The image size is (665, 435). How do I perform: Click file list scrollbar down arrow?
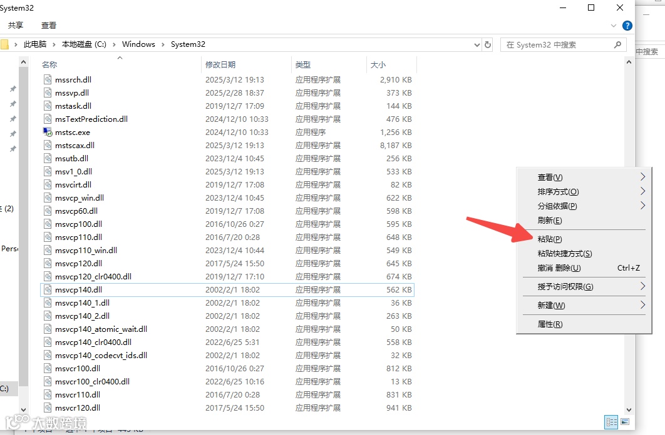pos(629,409)
